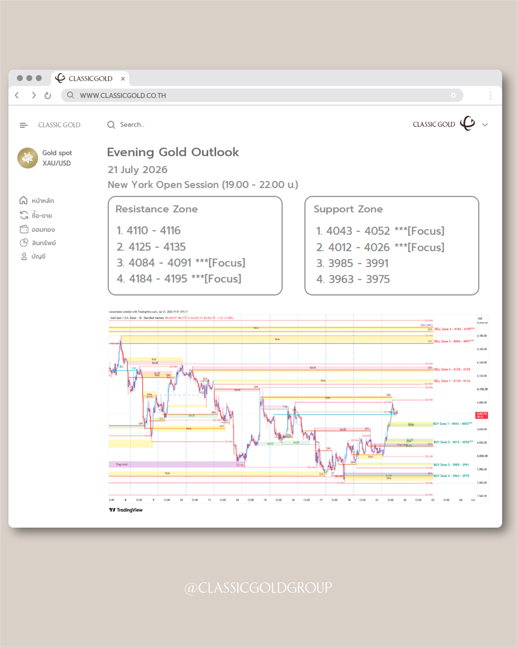
Task: Click the browser forward arrow
Action: [x=33, y=95]
